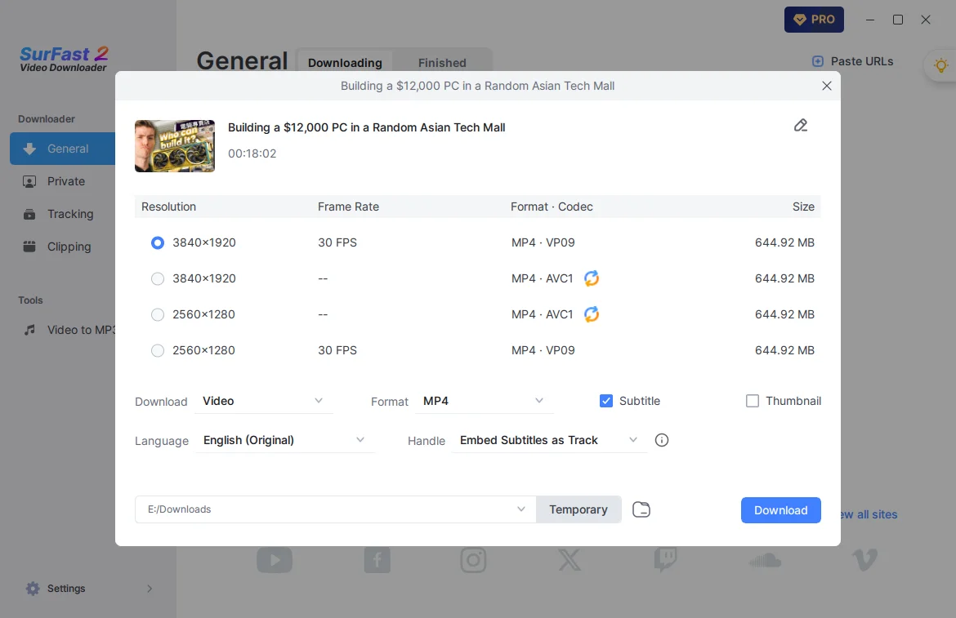
Task: Click the Instagram site icon
Action: click(473, 560)
